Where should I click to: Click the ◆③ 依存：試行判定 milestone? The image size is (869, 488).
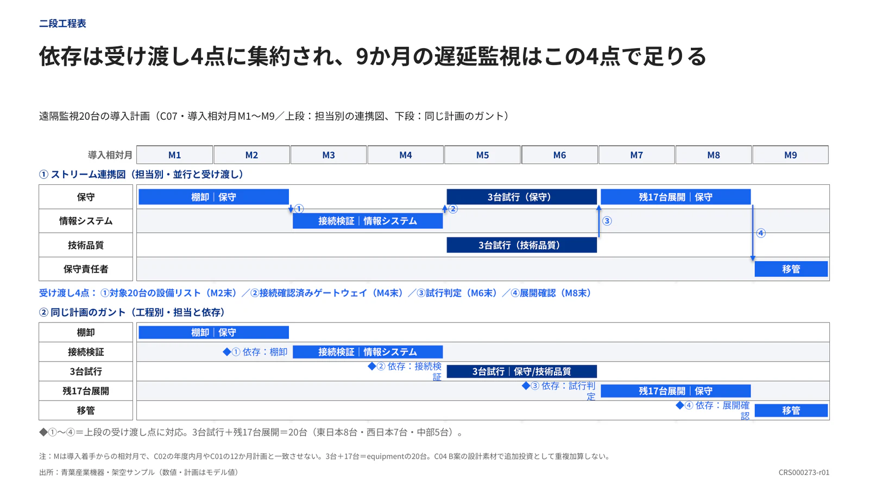pyautogui.click(x=559, y=391)
